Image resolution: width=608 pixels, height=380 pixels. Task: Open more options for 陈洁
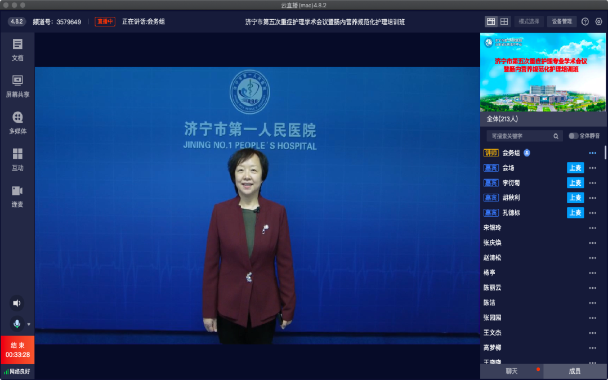pos(592,303)
